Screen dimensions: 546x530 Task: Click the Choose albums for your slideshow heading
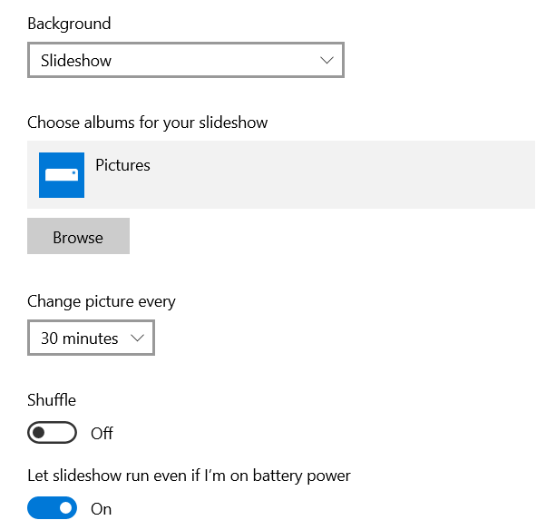pos(147,123)
